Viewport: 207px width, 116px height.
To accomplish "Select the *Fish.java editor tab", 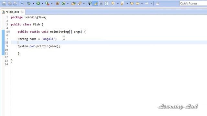I will pyautogui.click(x=13, y=12).
